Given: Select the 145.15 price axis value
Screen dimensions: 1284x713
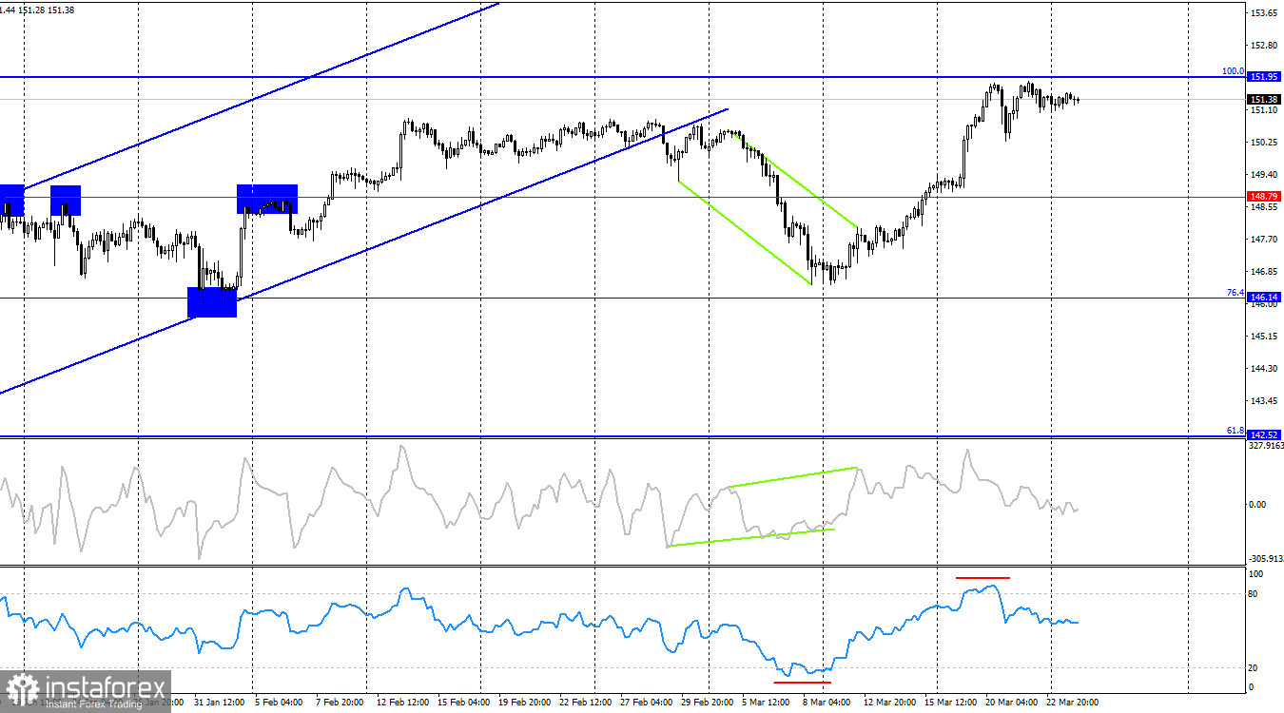Looking at the screenshot, I should (1264, 337).
